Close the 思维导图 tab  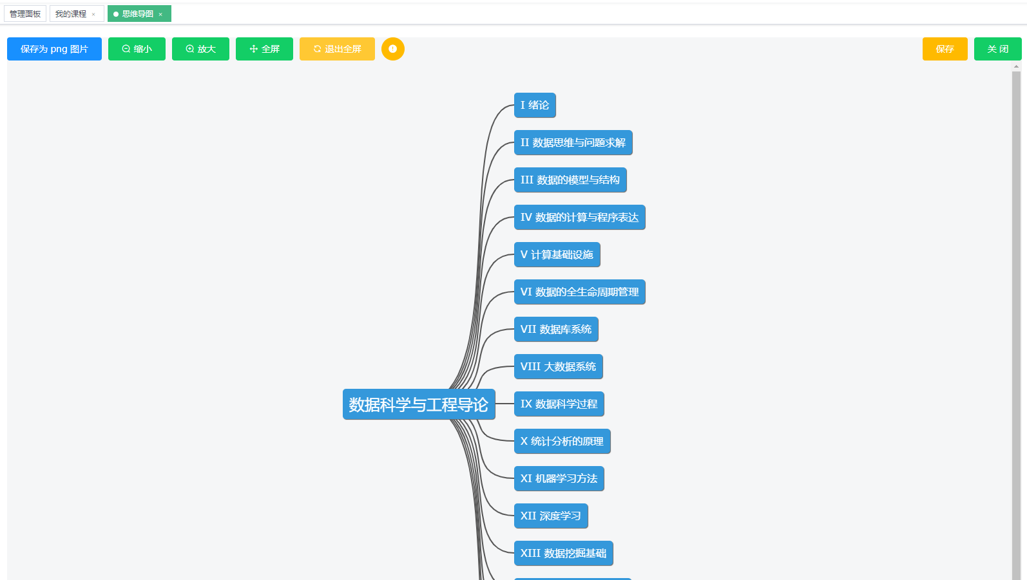pos(160,13)
